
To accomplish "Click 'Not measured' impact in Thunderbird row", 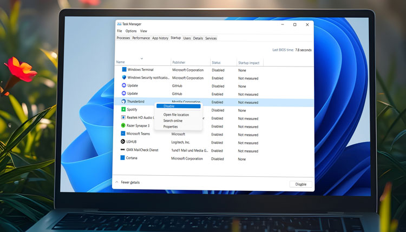I will (x=248, y=102).
